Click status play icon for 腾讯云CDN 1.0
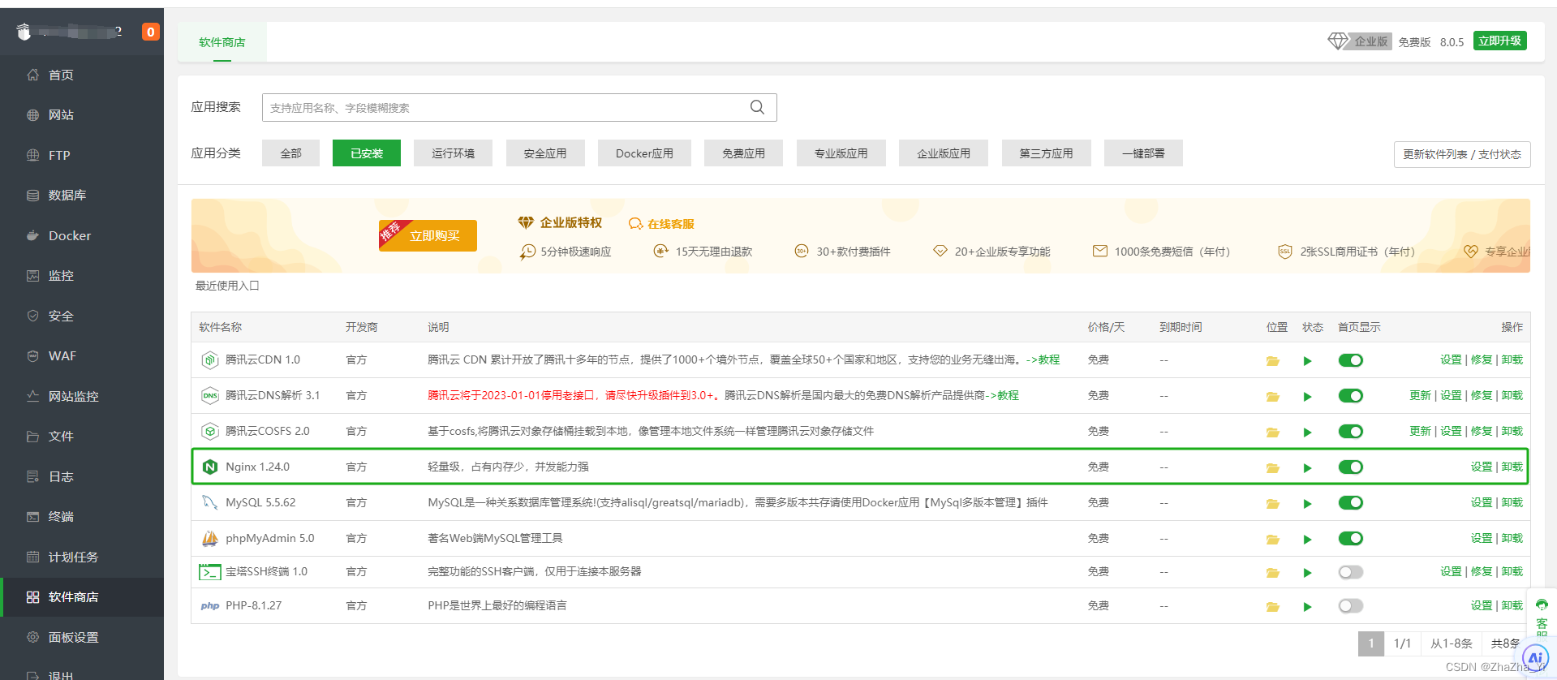The width and height of the screenshot is (1557, 680). [1307, 361]
